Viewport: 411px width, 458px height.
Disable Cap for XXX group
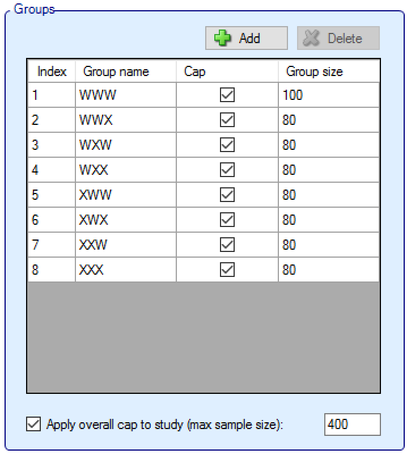pyautogui.click(x=227, y=270)
